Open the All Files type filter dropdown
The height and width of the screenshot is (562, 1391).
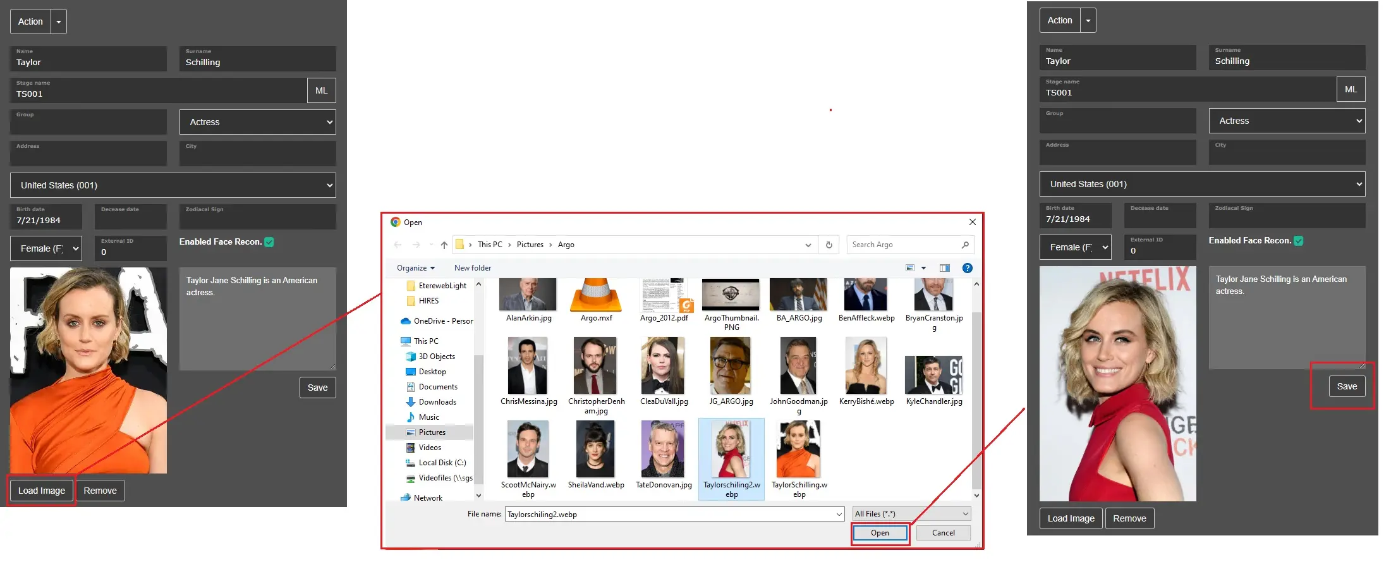click(x=911, y=514)
